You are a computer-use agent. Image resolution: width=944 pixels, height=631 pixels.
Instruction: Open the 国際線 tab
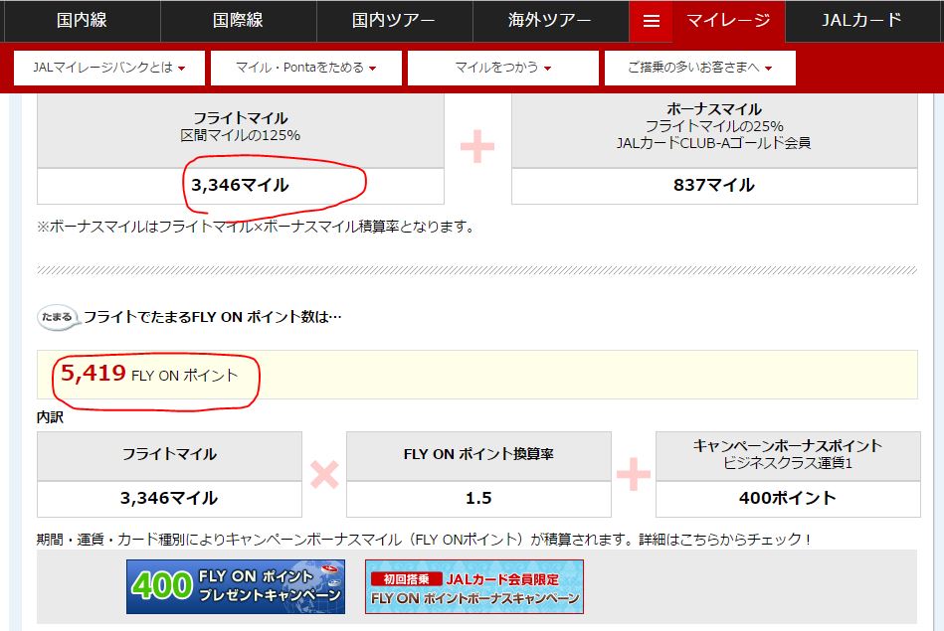click(239, 21)
